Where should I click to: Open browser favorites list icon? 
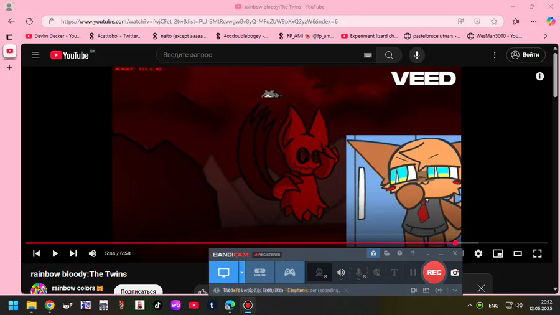click(x=516, y=21)
